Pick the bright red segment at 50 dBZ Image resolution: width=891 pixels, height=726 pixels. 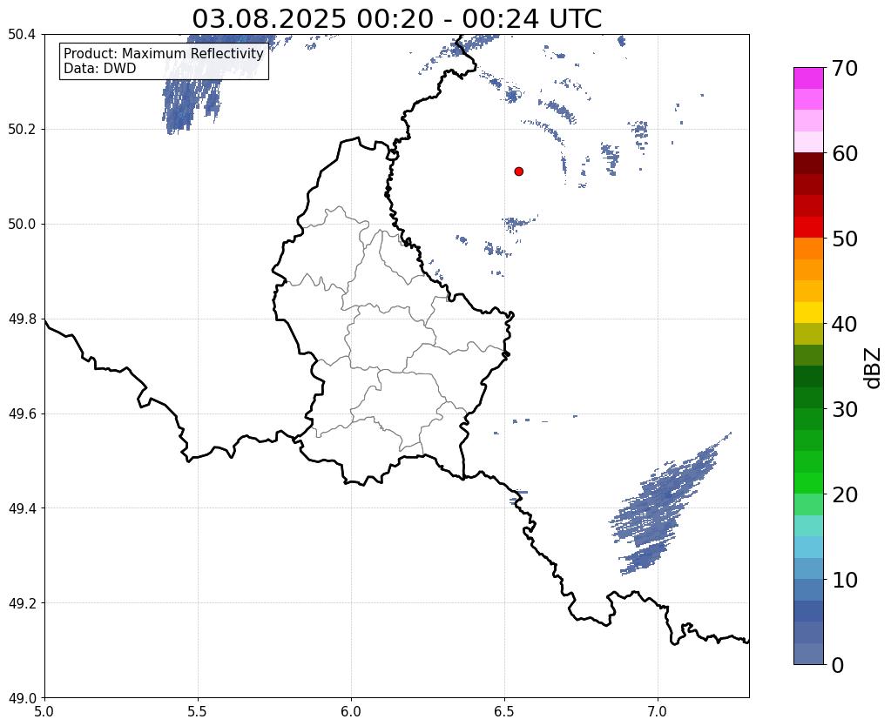[808, 227]
